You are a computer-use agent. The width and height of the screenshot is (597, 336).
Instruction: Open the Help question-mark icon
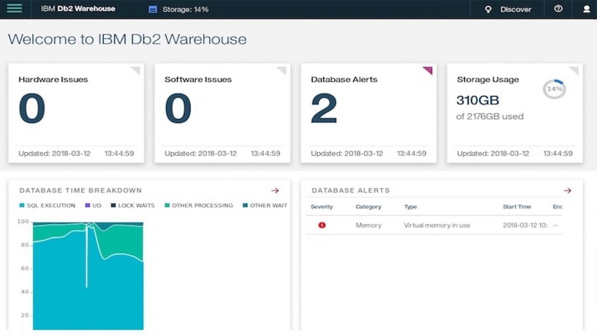click(558, 9)
